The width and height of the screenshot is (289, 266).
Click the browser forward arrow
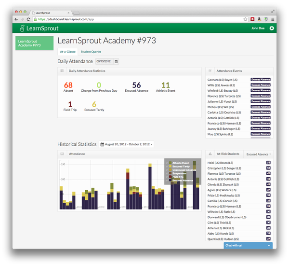coord(22,19)
